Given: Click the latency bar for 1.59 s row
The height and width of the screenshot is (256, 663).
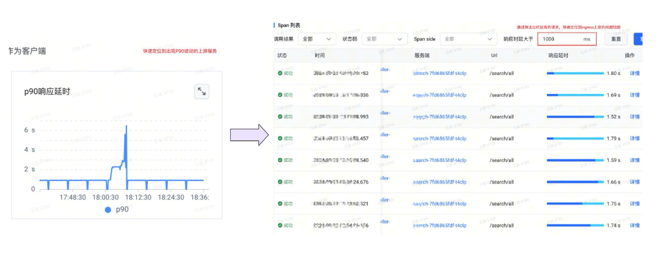Looking at the screenshot, I should [x=575, y=160].
